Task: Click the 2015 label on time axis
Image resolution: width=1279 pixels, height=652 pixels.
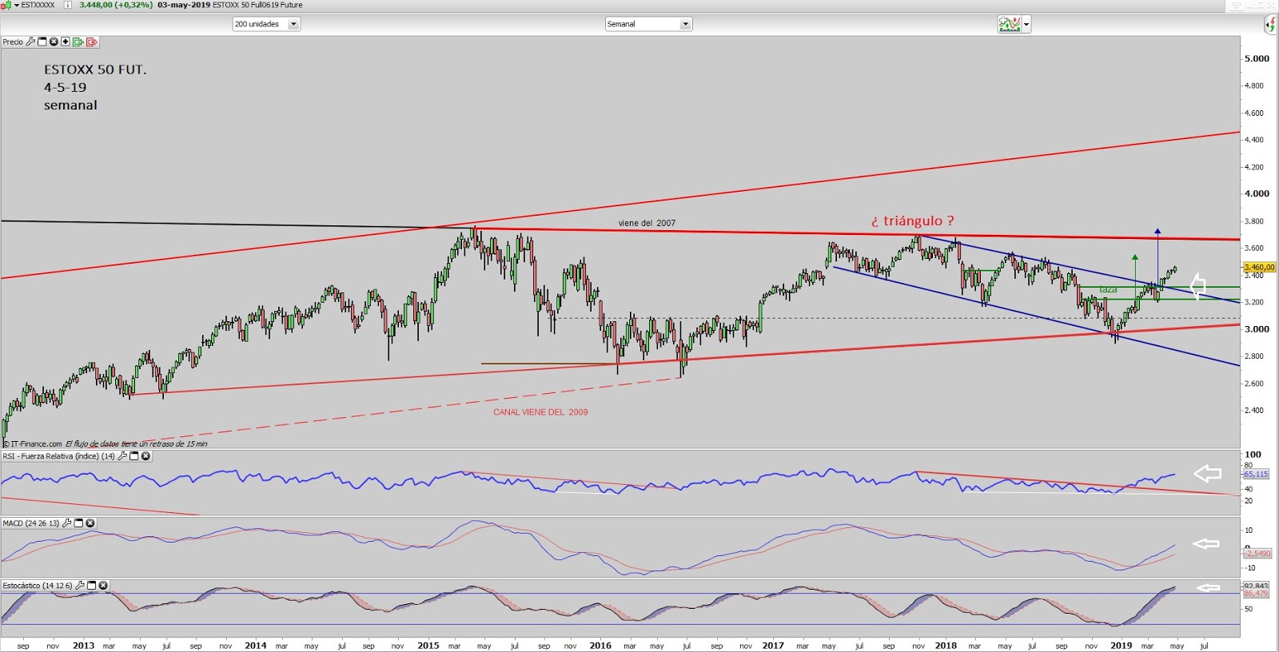Action: (x=428, y=646)
